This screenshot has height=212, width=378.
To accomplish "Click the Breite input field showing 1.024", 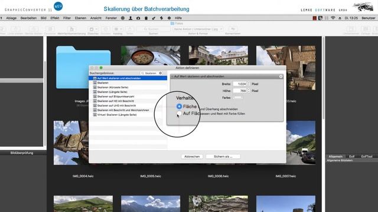I will point(240,84).
